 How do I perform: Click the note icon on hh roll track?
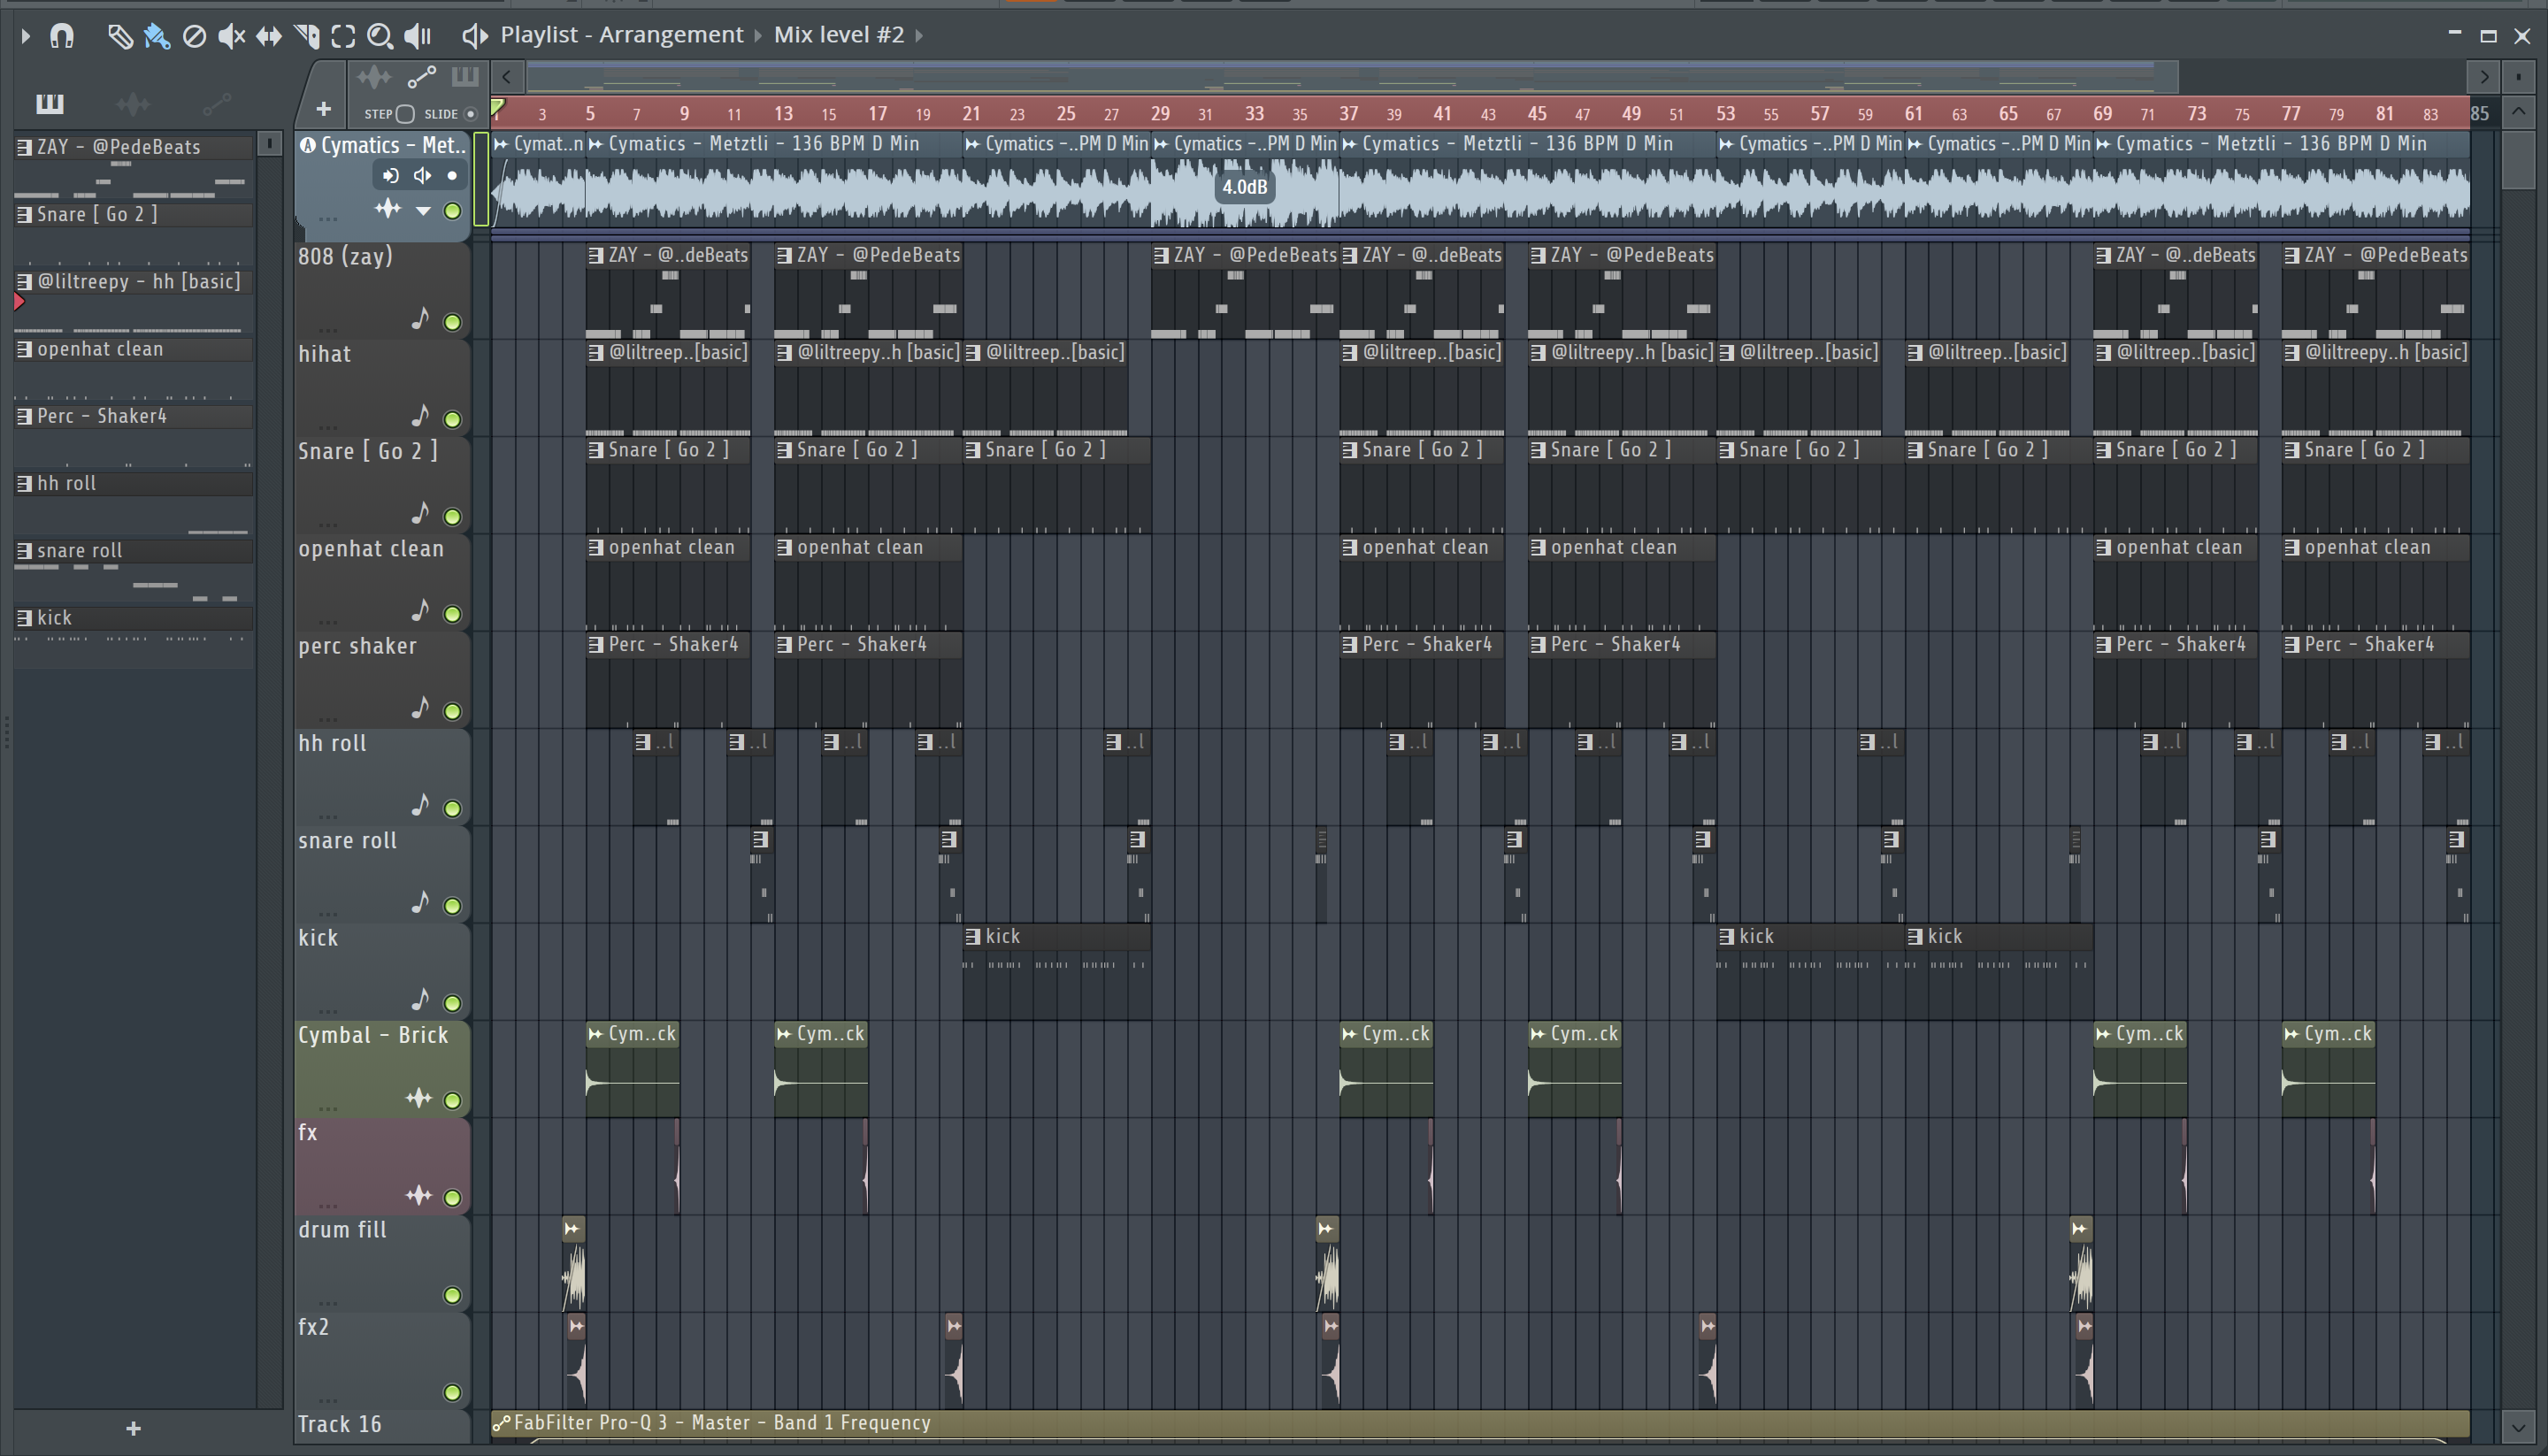coord(420,805)
